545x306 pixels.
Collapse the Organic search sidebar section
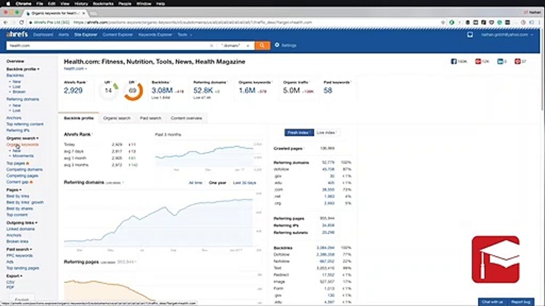click(23, 138)
